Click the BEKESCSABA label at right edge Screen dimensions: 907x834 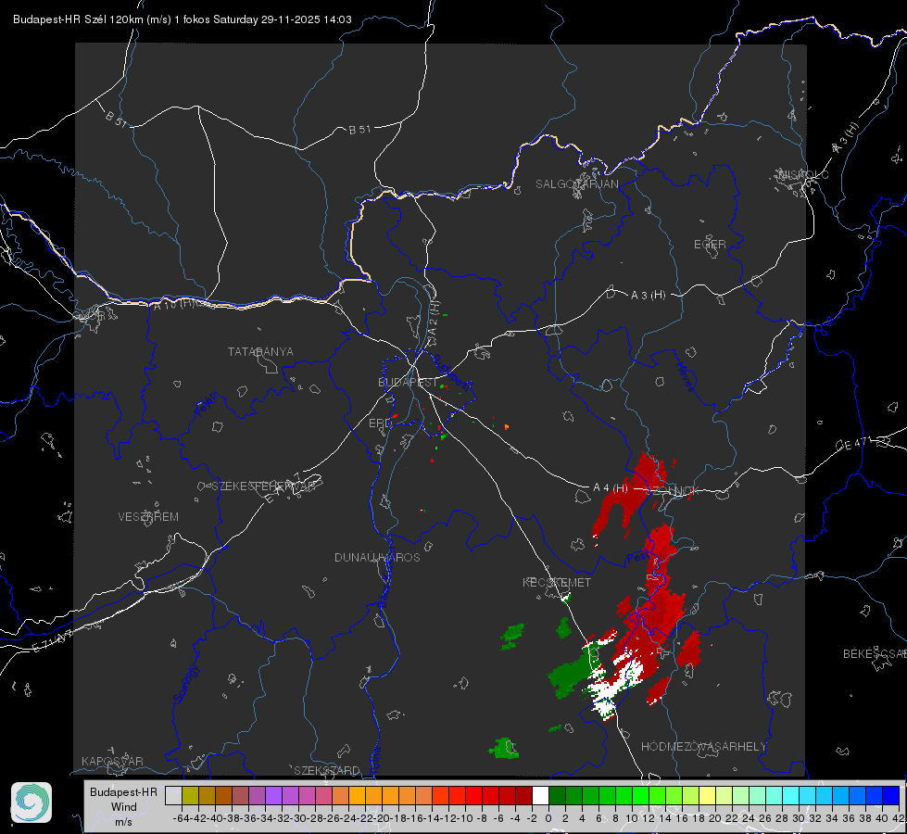tap(875, 654)
